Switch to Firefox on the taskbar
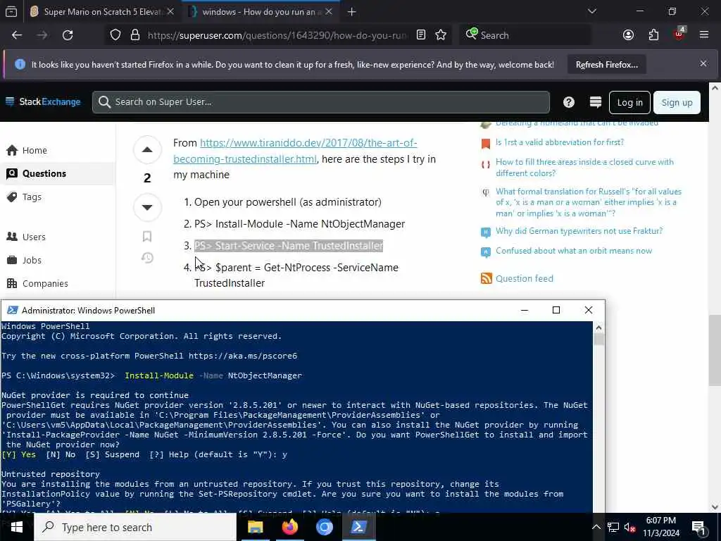721x541 pixels. [x=289, y=527]
